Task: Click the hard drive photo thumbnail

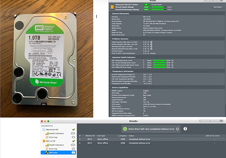Action: click(x=46, y=59)
